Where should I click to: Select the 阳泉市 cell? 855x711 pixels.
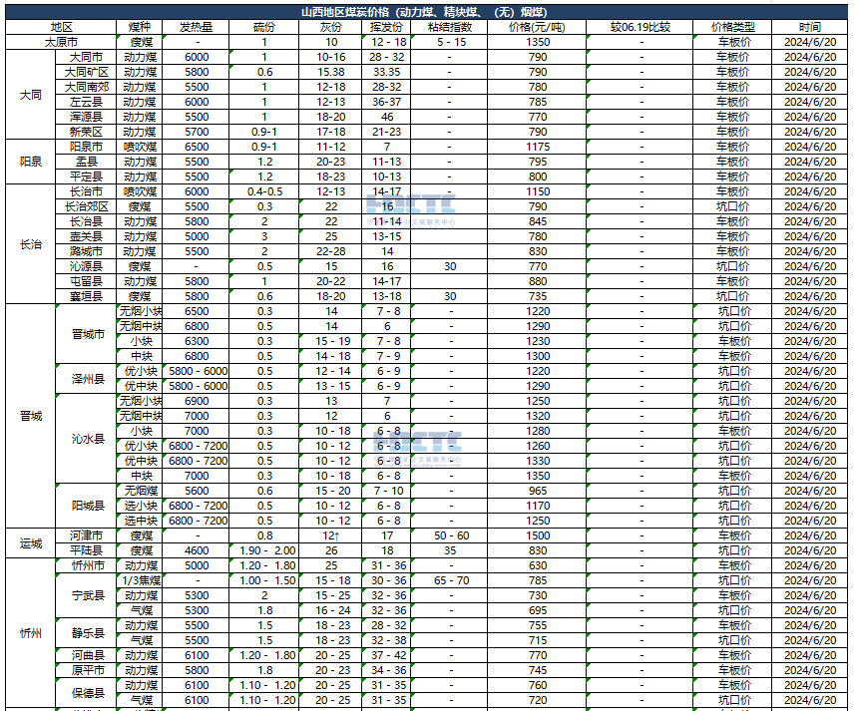pyautogui.click(x=86, y=148)
